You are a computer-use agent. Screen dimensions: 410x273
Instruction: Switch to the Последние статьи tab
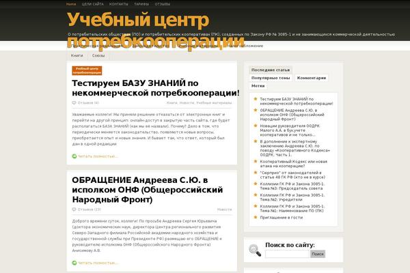[271, 70]
